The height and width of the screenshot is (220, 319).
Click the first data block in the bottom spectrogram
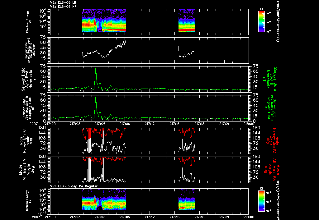pyautogui.click(x=104, y=199)
